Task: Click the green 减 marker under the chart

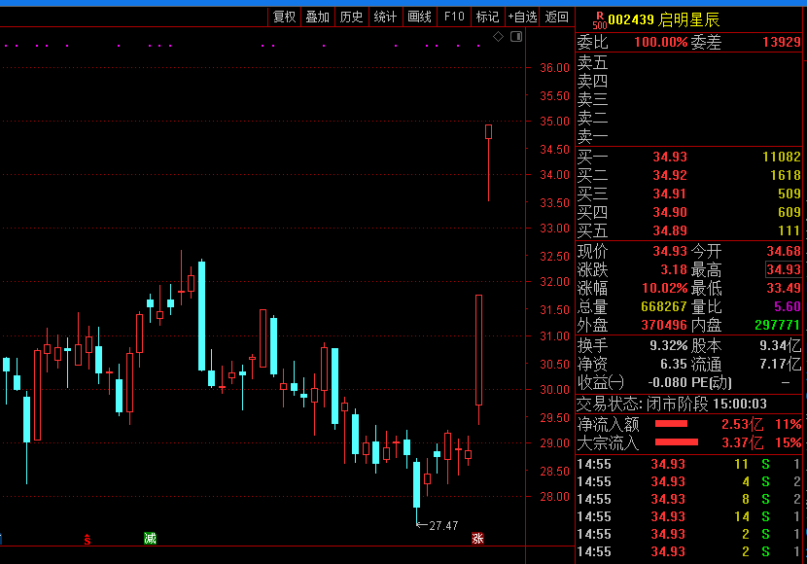Action: (x=150, y=539)
